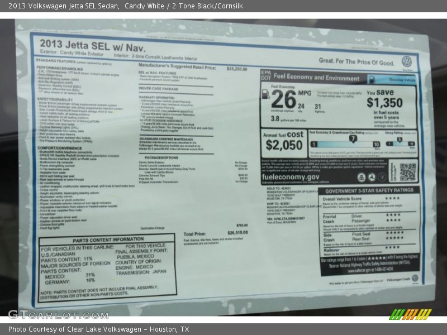Click the 'Frontal Crash' rating label
Viewport: 447px width, 335px height.
[329, 219]
